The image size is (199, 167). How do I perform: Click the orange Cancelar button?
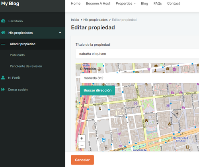point(82,160)
